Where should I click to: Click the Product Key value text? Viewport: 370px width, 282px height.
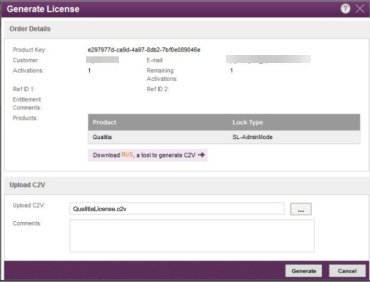[x=144, y=50]
